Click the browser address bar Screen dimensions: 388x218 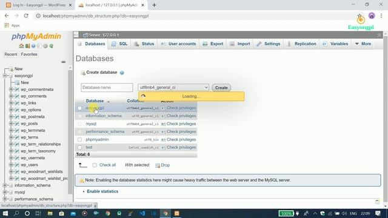tap(193, 16)
